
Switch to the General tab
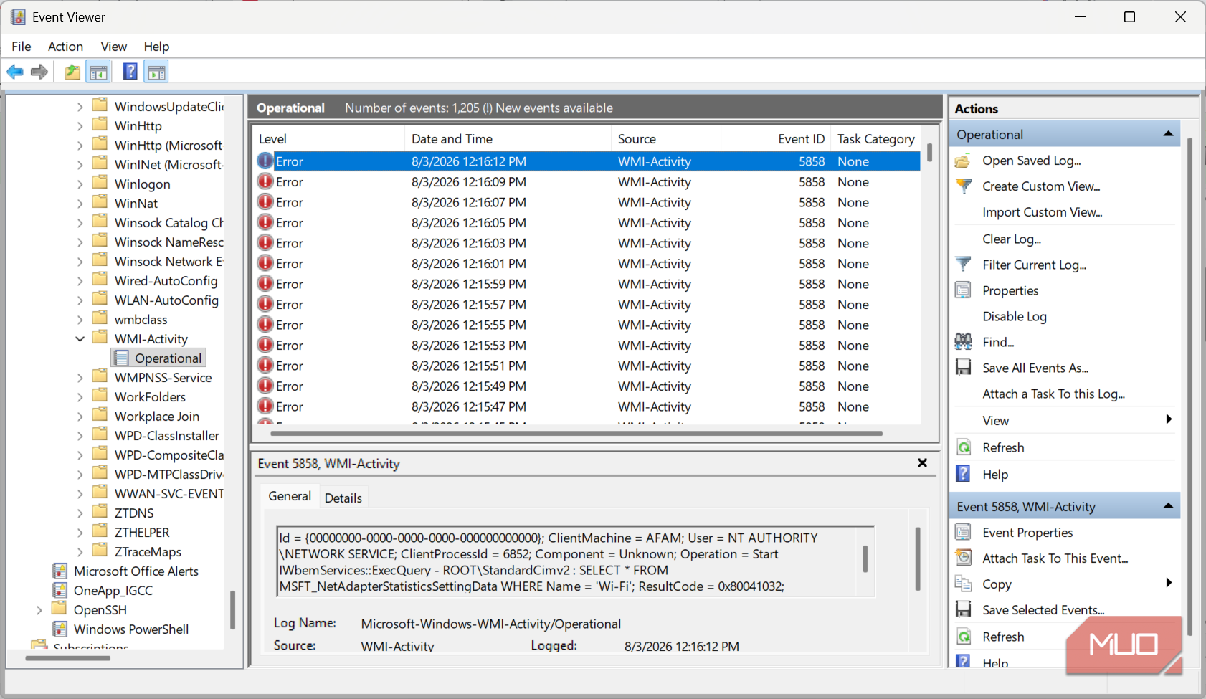(x=290, y=496)
